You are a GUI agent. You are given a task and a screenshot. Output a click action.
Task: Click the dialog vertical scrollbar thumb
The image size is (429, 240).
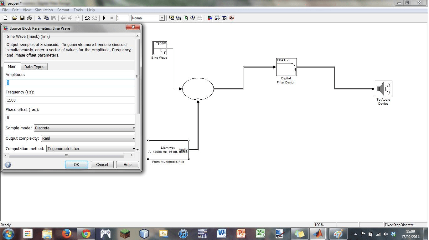(x=137, y=76)
